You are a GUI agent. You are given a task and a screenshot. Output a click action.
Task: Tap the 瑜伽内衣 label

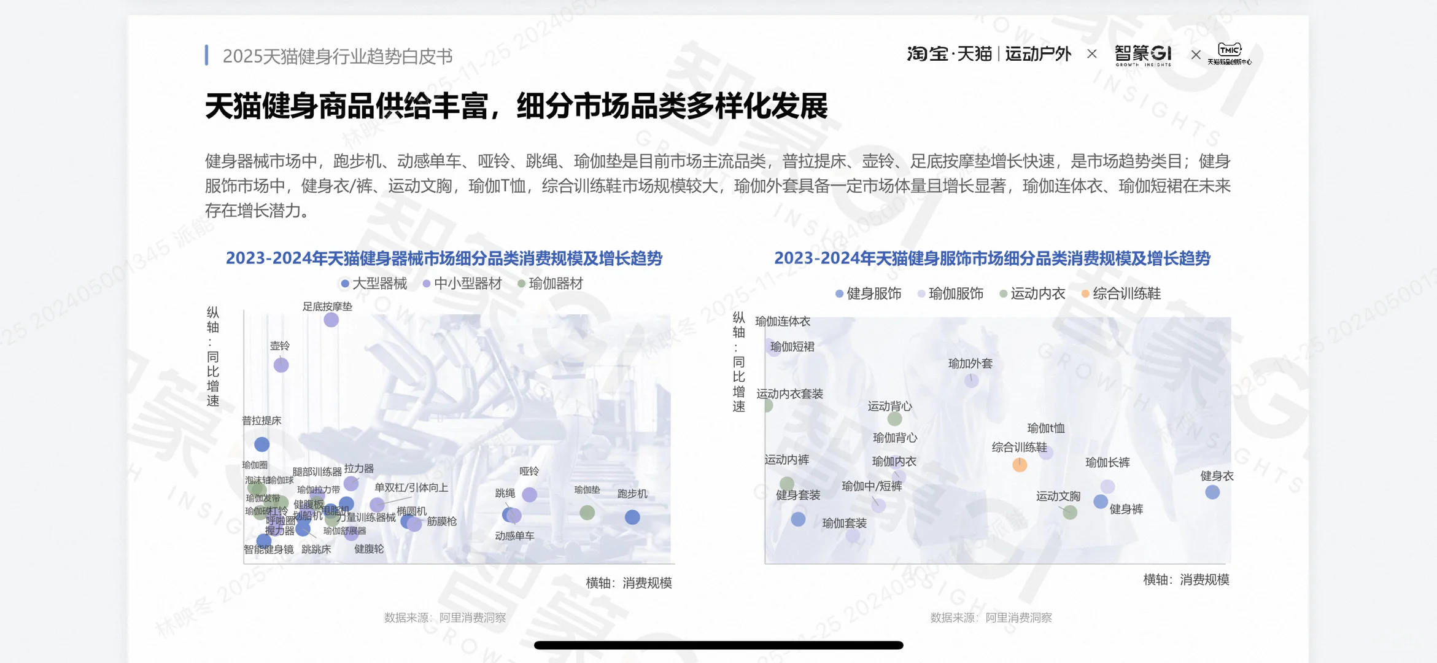click(894, 461)
